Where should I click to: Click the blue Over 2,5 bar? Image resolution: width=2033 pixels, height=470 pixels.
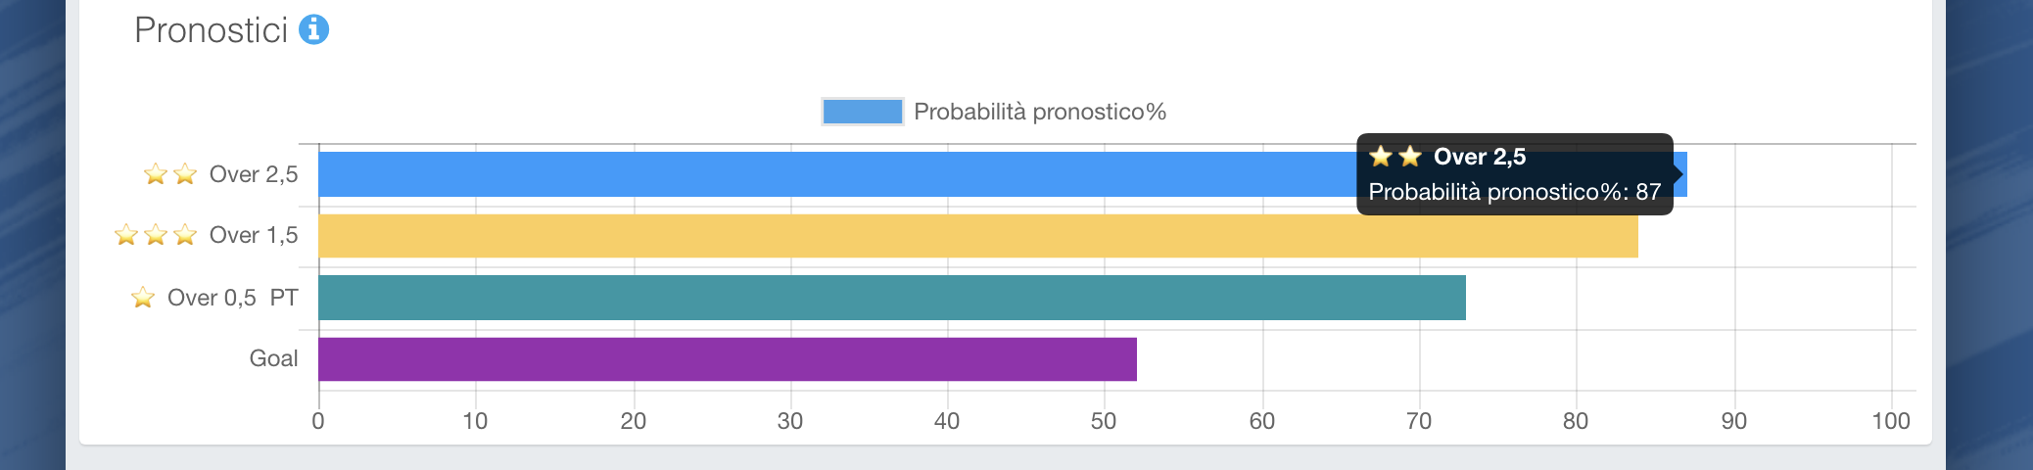832,174
